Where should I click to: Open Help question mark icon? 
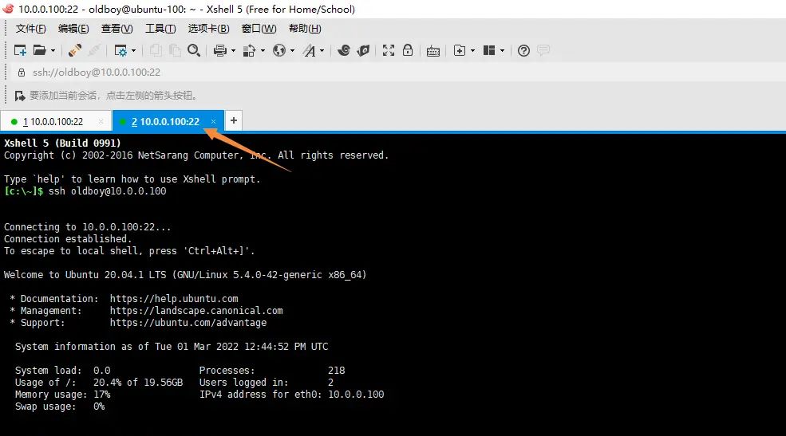pyautogui.click(x=523, y=50)
